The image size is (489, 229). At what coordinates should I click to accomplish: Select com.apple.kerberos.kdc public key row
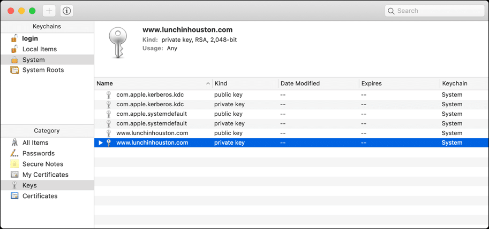[x=150, y=94]
